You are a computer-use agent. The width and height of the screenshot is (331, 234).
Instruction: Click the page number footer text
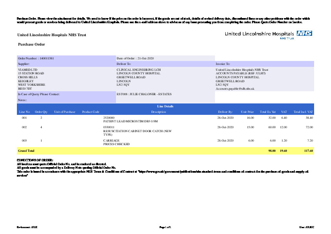(x=165, y=227)
